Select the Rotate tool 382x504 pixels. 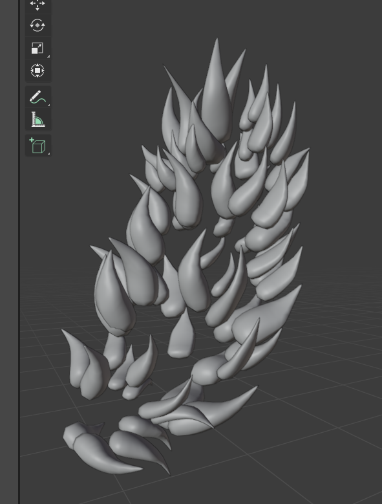click(x=38, y=25)
